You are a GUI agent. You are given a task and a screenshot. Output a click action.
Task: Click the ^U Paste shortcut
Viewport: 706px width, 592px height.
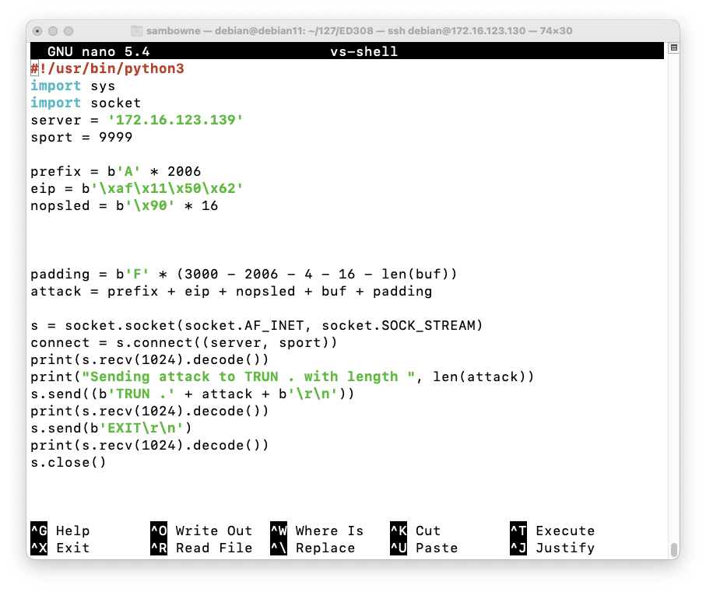(423, 548)
